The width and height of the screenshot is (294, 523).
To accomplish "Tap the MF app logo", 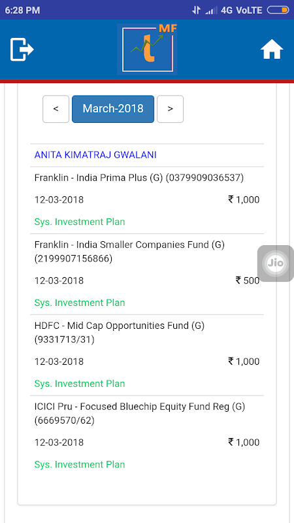I will 147,50.
